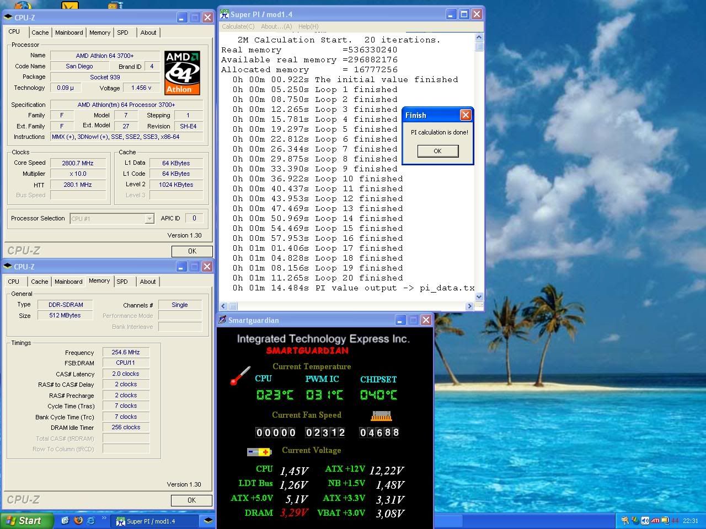The width and height of the screenshot is (706, 529).
Task: Open the ATI tray icon
Action: click(x=655, y=521)
